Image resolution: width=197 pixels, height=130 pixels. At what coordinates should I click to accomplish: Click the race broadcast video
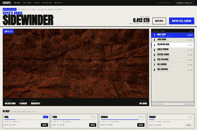76,63
